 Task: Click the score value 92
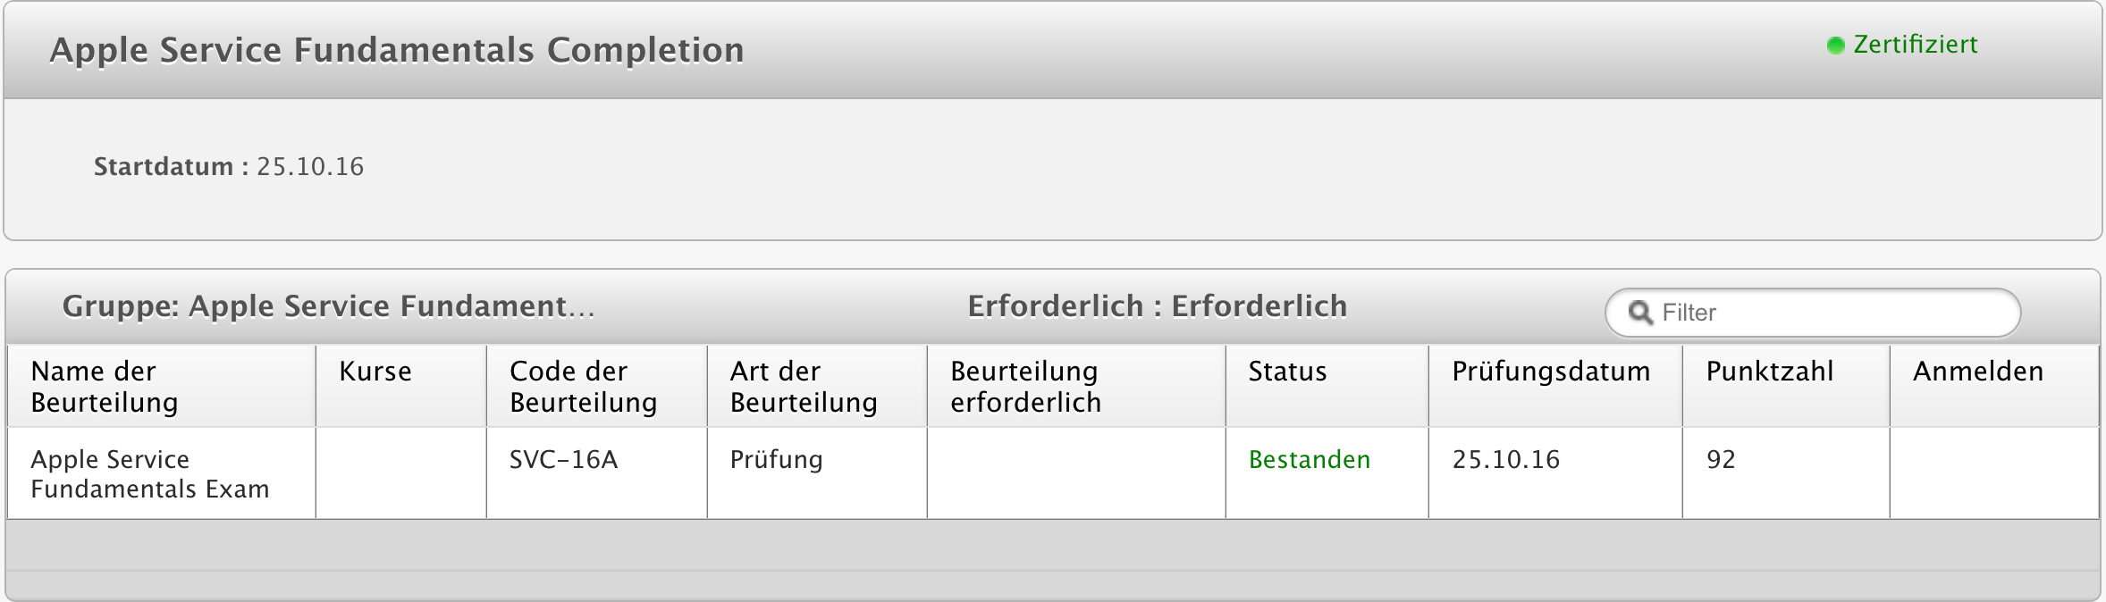(x=1721, y=460)
